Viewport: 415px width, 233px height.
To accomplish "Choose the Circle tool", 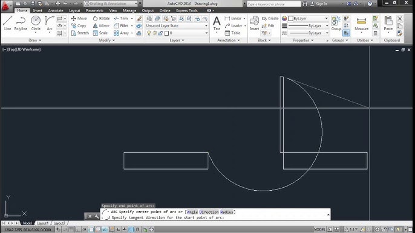I will pos(36,24).
